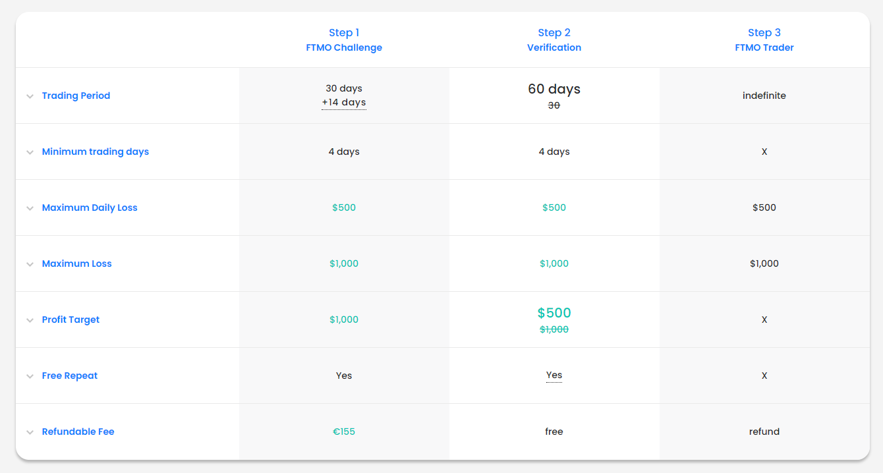Click the green $500 Verification profit target
This screenshot has width=883, height=473.
(x=554, y=313)
